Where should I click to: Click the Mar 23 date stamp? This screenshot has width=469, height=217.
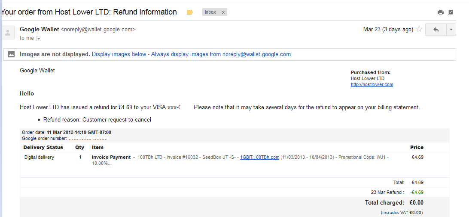388,29
